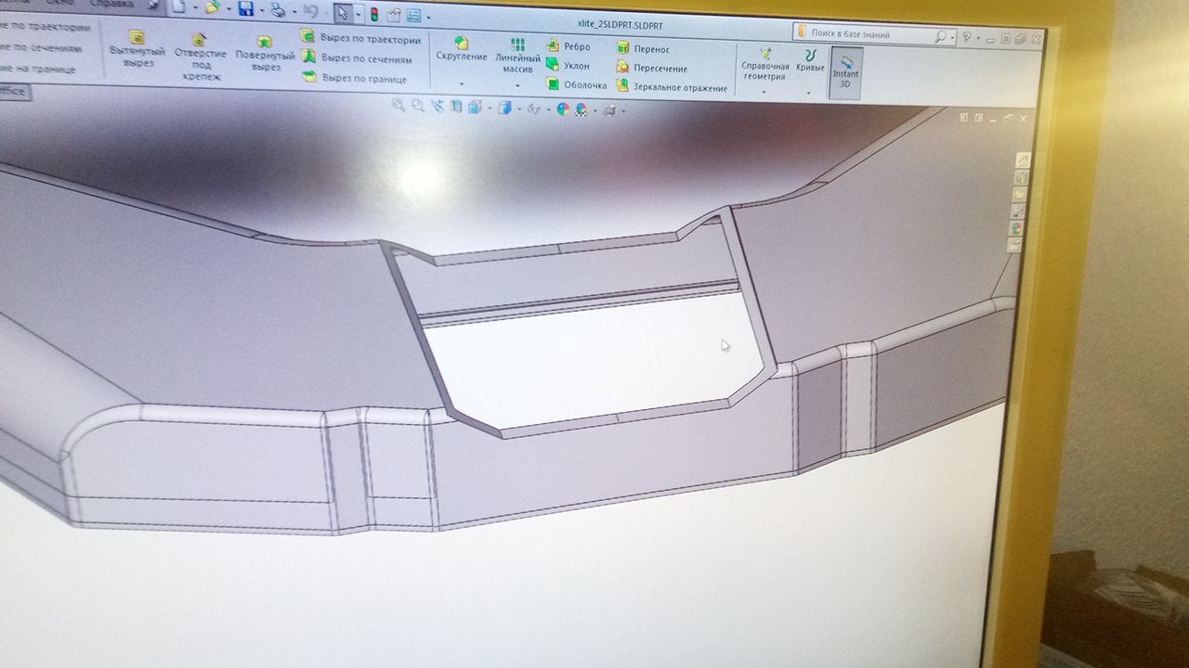Expand the Save options arrow

click(262, 10)
